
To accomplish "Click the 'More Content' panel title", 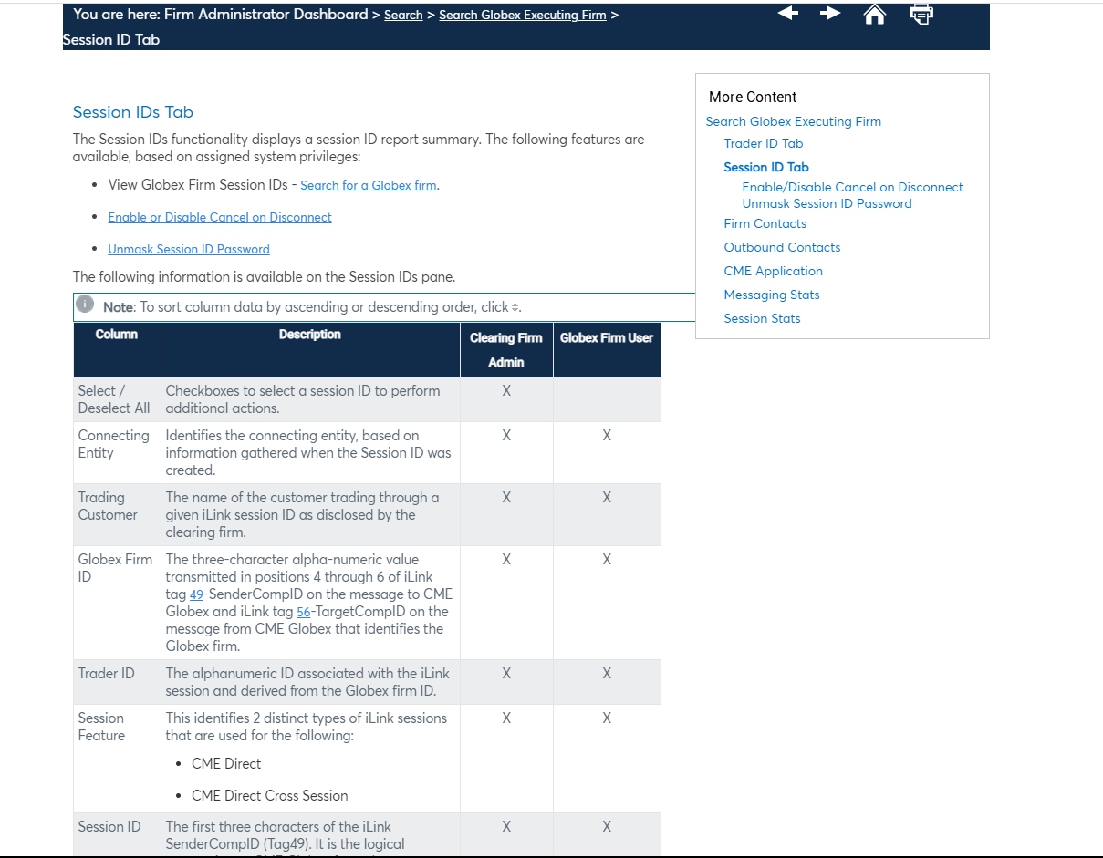I will [753, 97].
